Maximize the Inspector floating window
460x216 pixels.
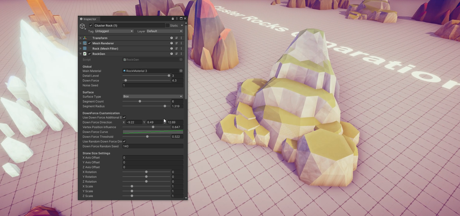coord(181,18)
